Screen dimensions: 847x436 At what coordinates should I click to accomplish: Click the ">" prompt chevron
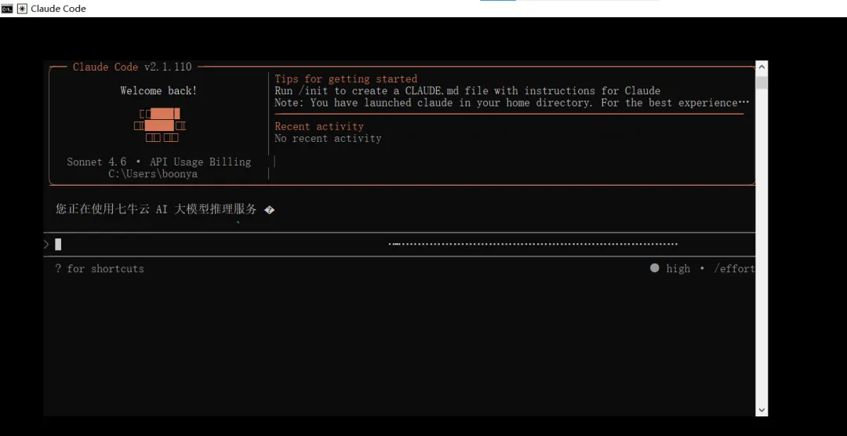pyautogui.click(x=46, y=245)
